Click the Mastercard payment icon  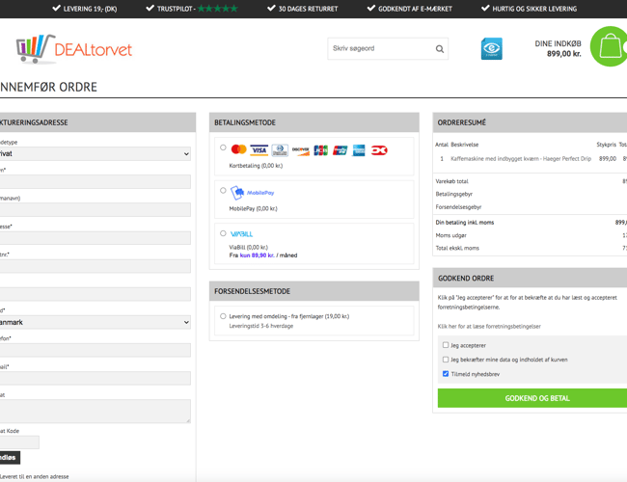point(238,150)
